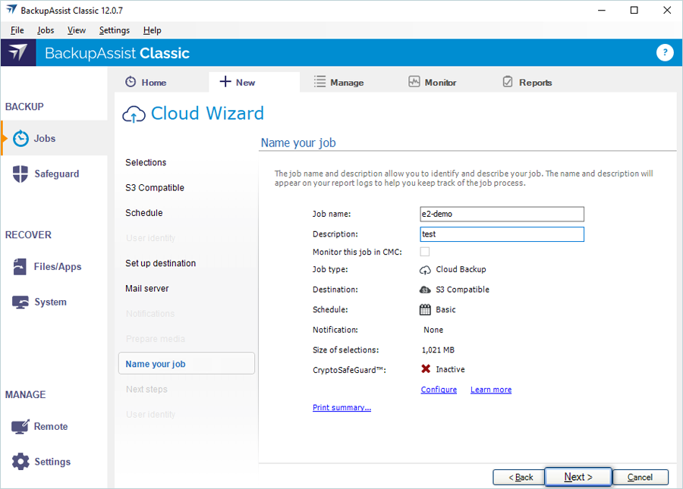
Task: Open the Jobs menu
Action: click(x=46, y=30)
